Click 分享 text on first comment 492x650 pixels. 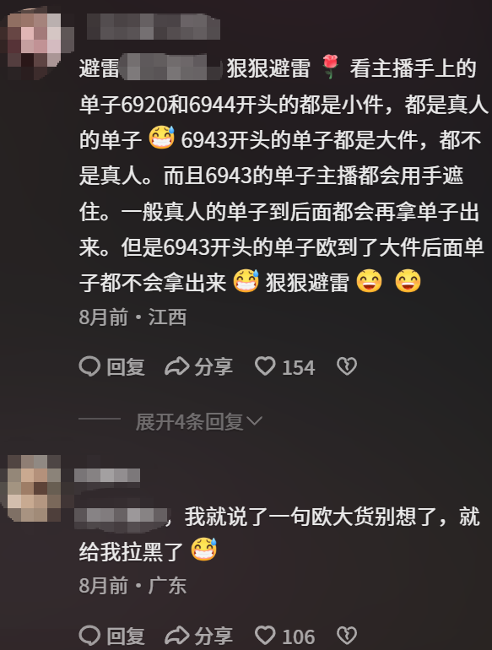pyautogui.click(x=214, y=367)
